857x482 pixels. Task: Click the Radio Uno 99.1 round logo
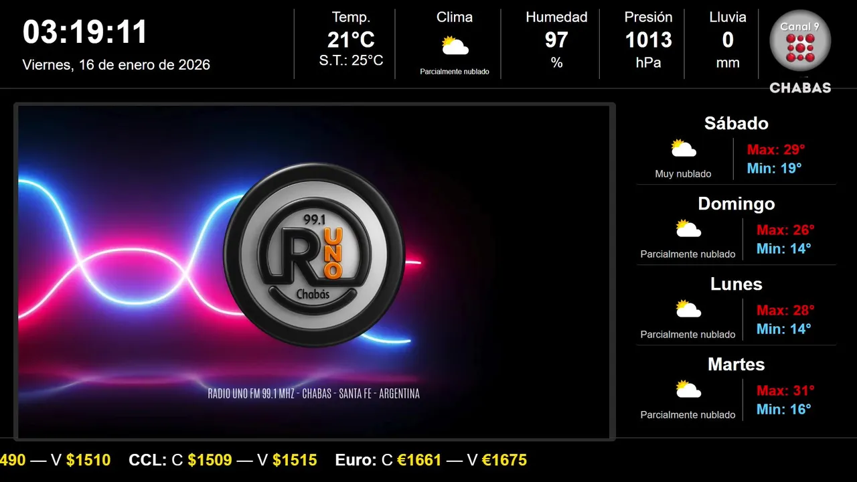(314, 254)
